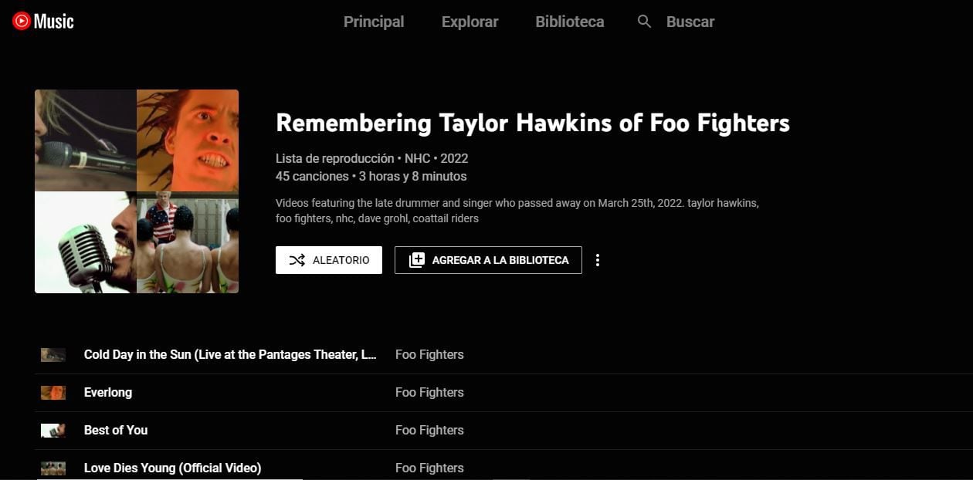Click the Cold Day in the Sun thumbnail
Screen dimensions: 973x480
click(x=53, y=354)
